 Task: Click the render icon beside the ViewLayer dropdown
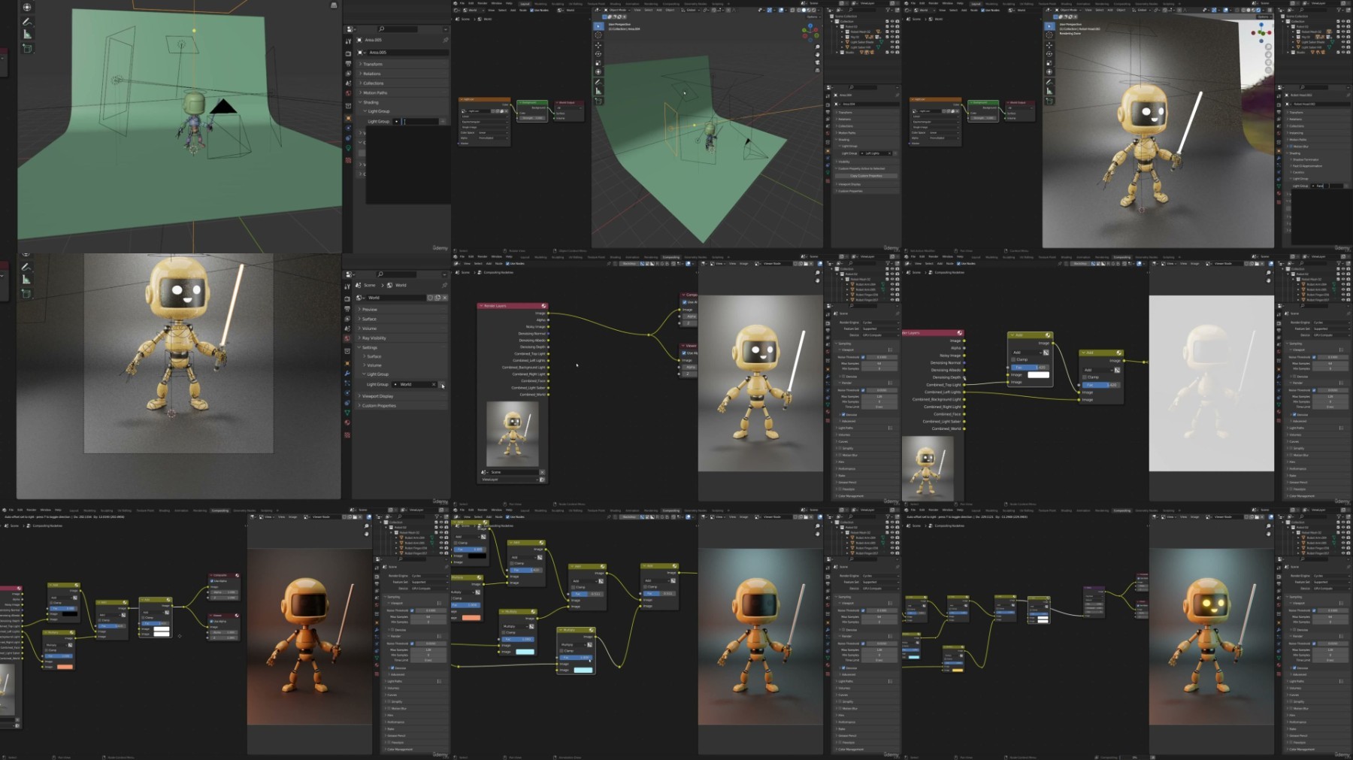542,480
